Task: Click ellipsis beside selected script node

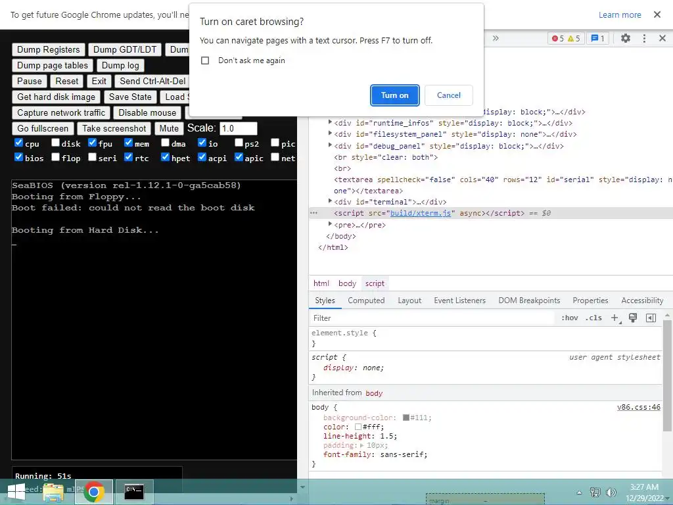Action: click(313, 213)
